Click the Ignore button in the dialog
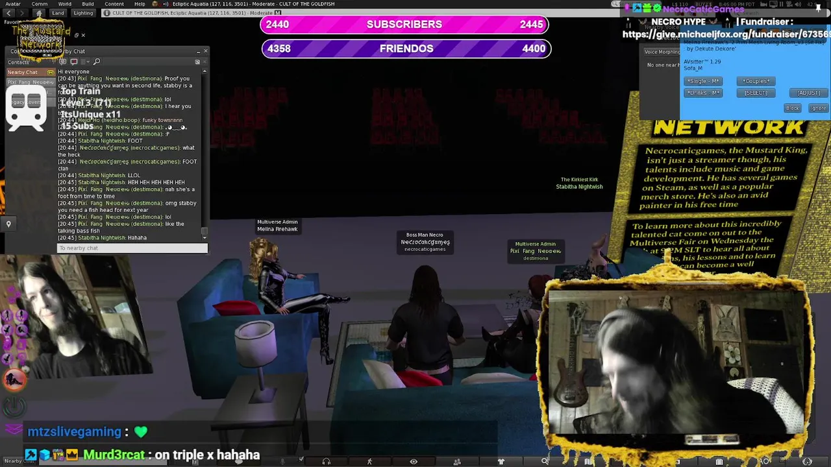 coord(818,108)
